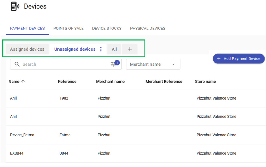Show the All devices view
266x167 pixels.
click(114, 49)
